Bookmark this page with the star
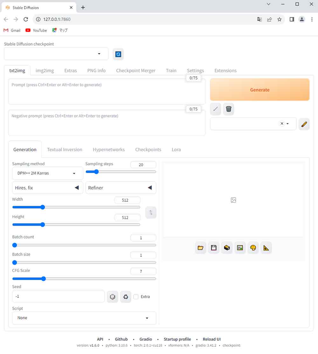318x354 pixels. (280, 19)
